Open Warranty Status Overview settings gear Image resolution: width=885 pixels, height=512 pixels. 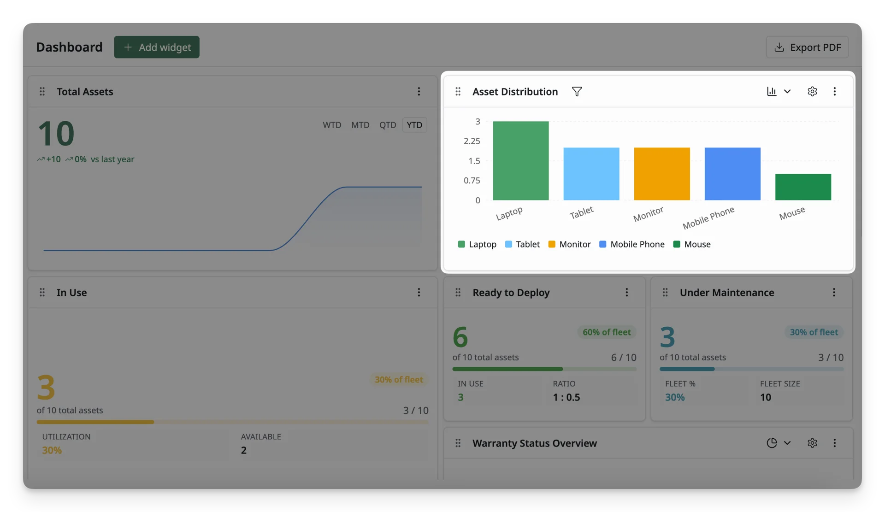pyautogui.click(x=812, y=443)
